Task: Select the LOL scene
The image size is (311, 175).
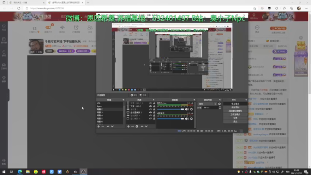Action: pyautogui.click(x=110, y=103)
